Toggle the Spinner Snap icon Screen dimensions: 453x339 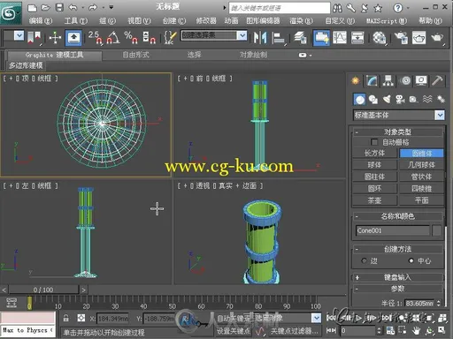coord(149,38)
